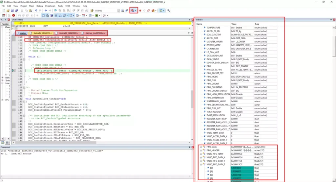336x182 pixels.
Task: Click the Save file toolbar icon
Action: (12, 11)
